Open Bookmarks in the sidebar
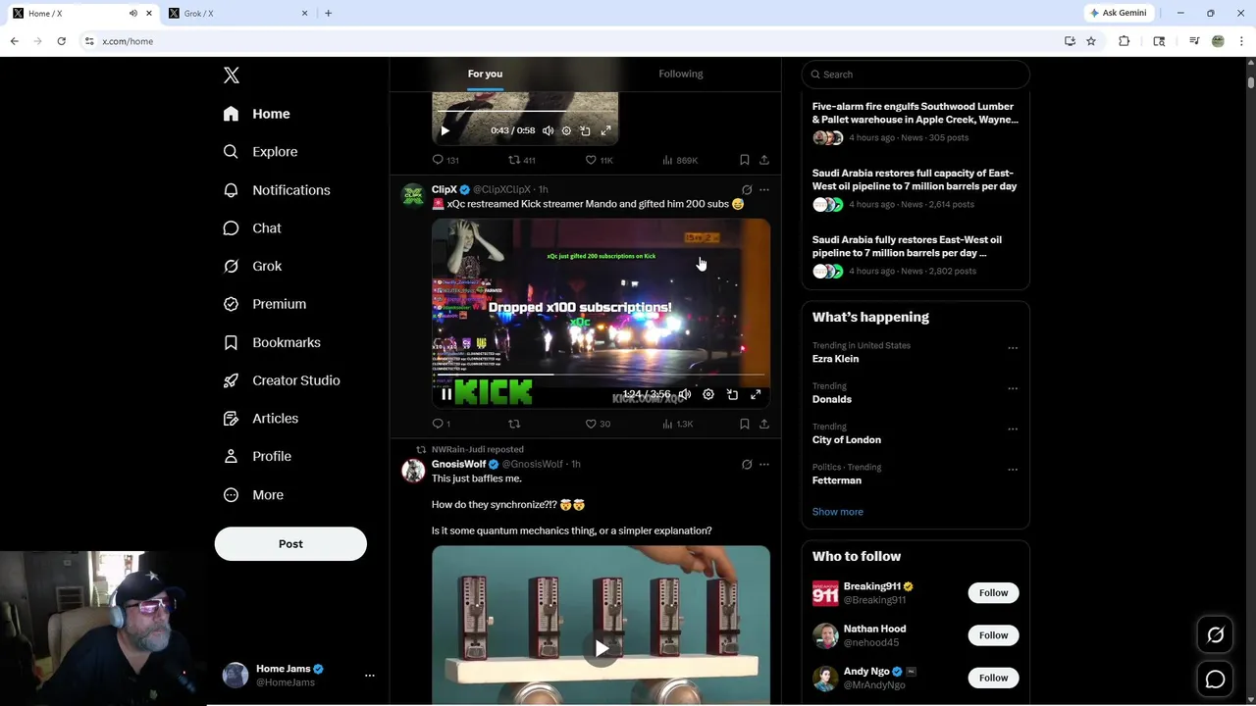The image size is (1256, 706). (272, 342)
